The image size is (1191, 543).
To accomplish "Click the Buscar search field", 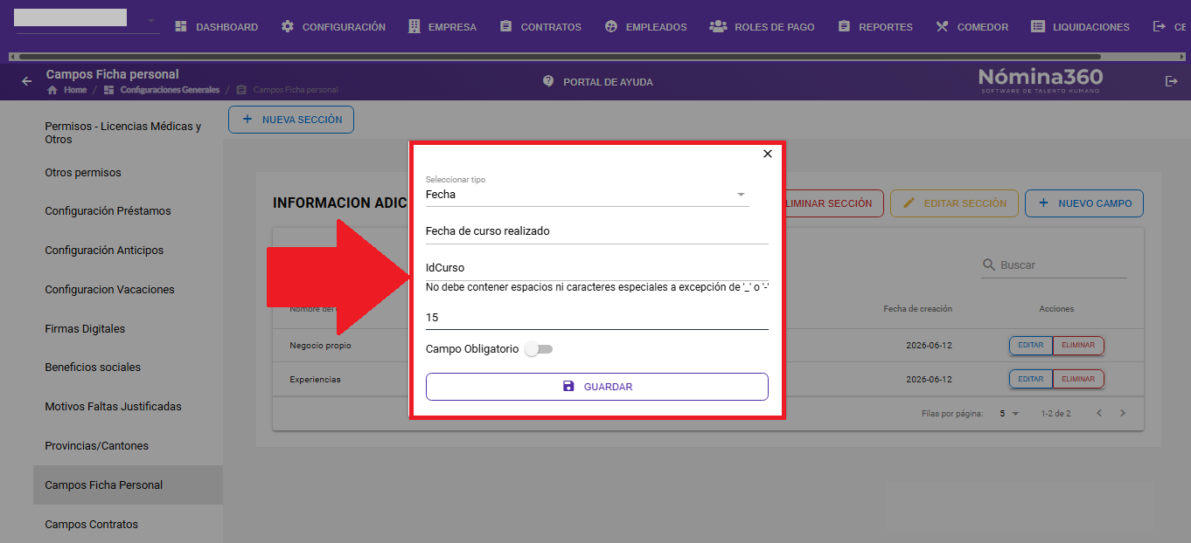I will point(1054,265).
